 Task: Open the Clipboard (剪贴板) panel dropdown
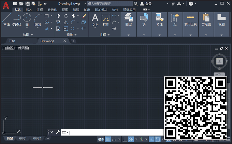pos(206,35)
